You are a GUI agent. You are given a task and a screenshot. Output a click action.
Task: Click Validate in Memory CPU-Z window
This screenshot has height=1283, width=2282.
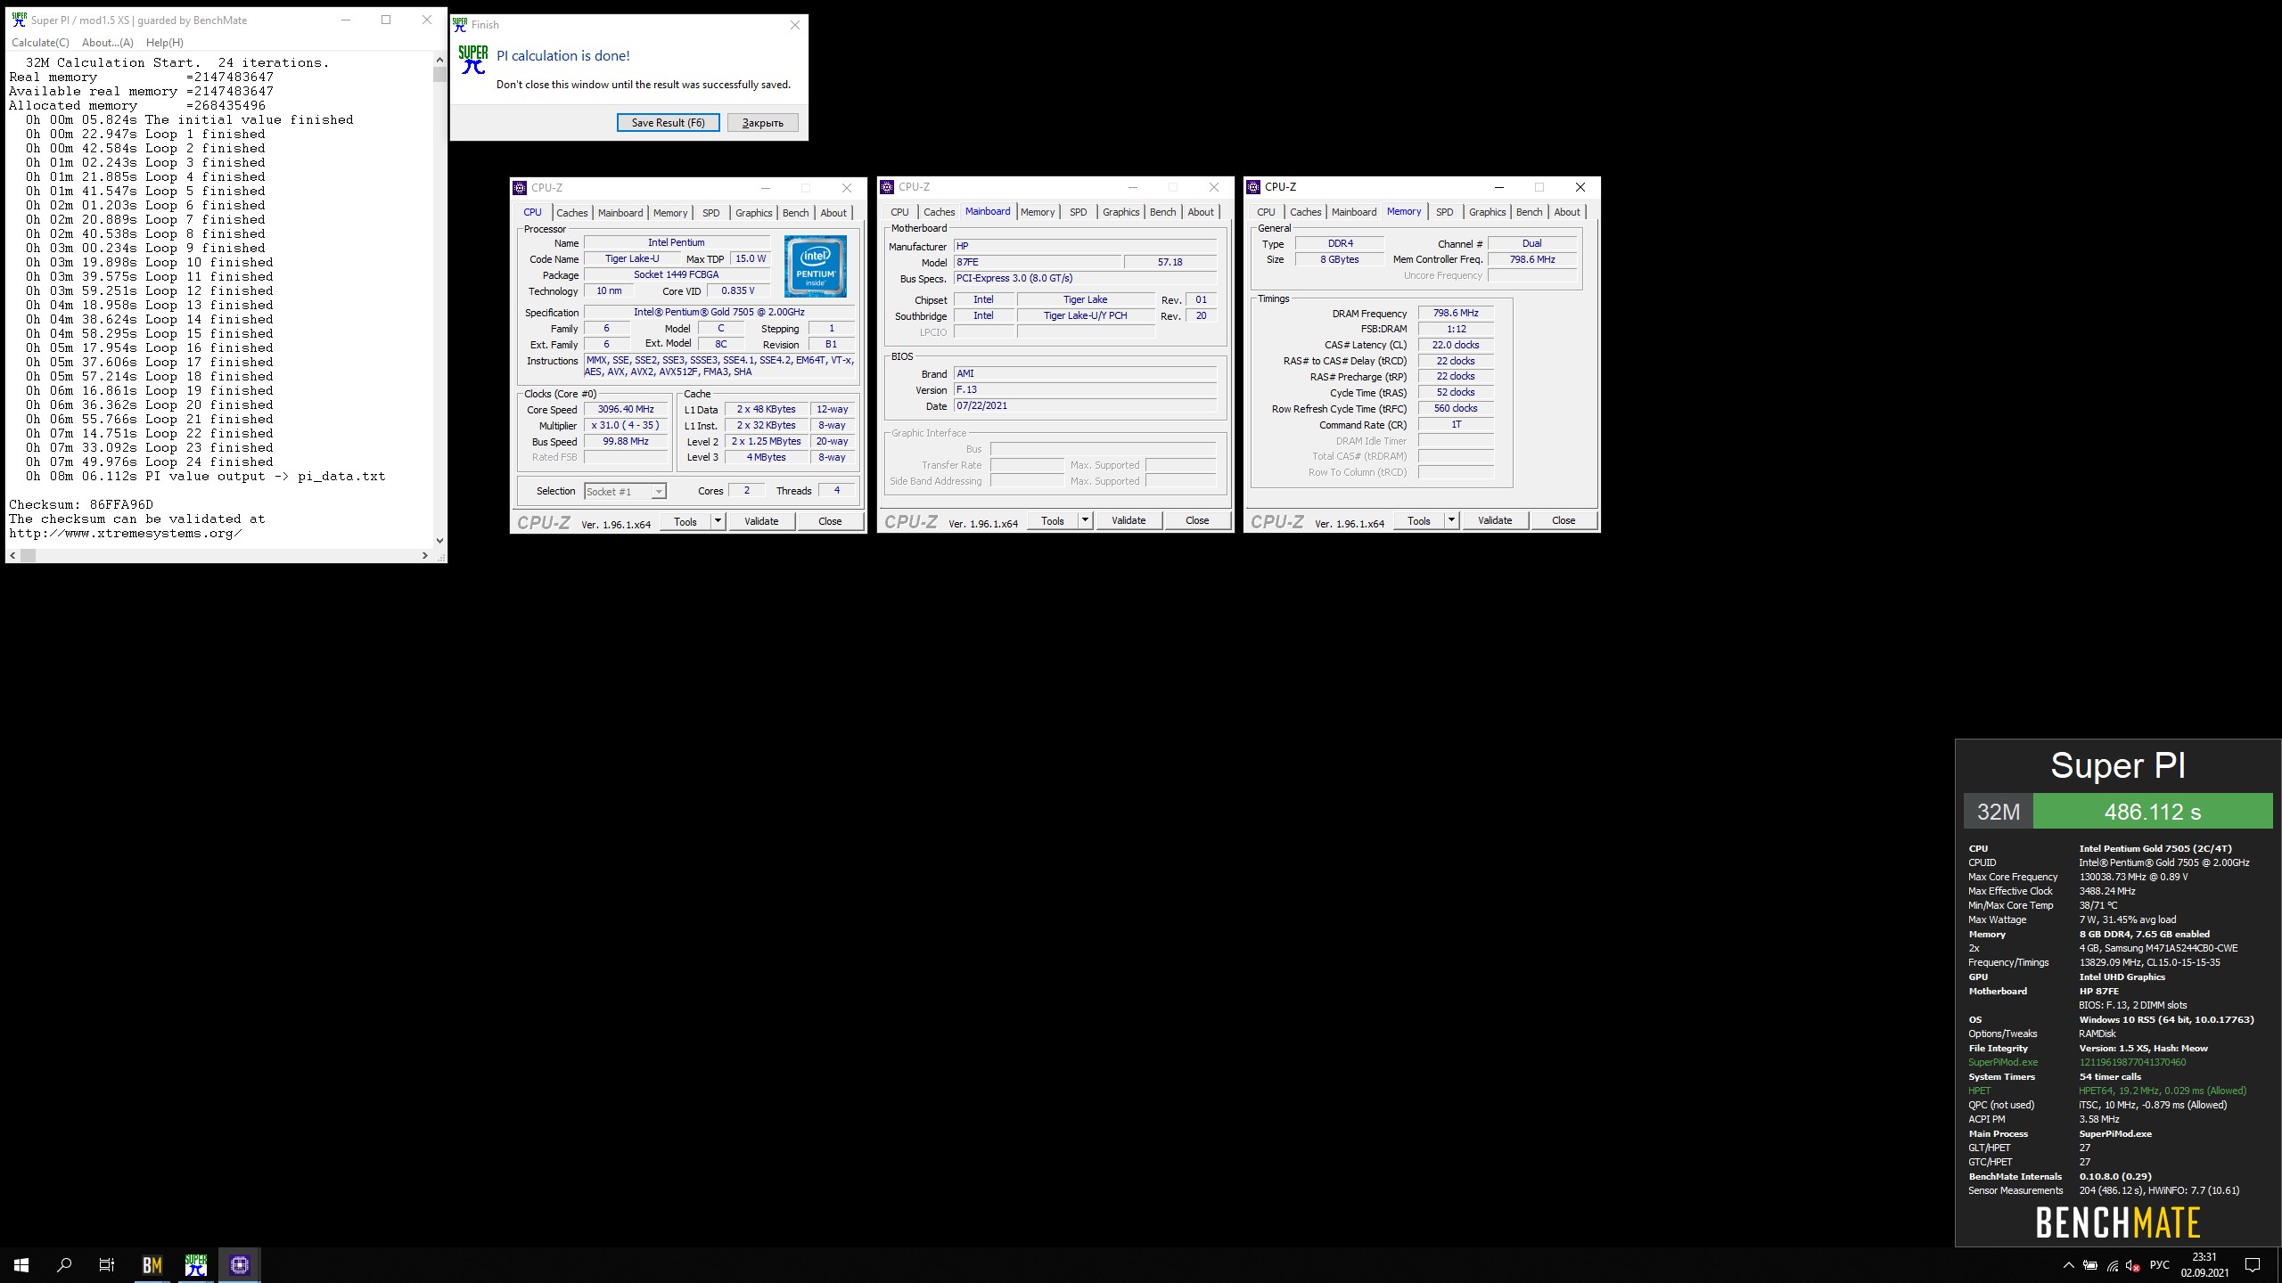click(x=1495, y=520)
